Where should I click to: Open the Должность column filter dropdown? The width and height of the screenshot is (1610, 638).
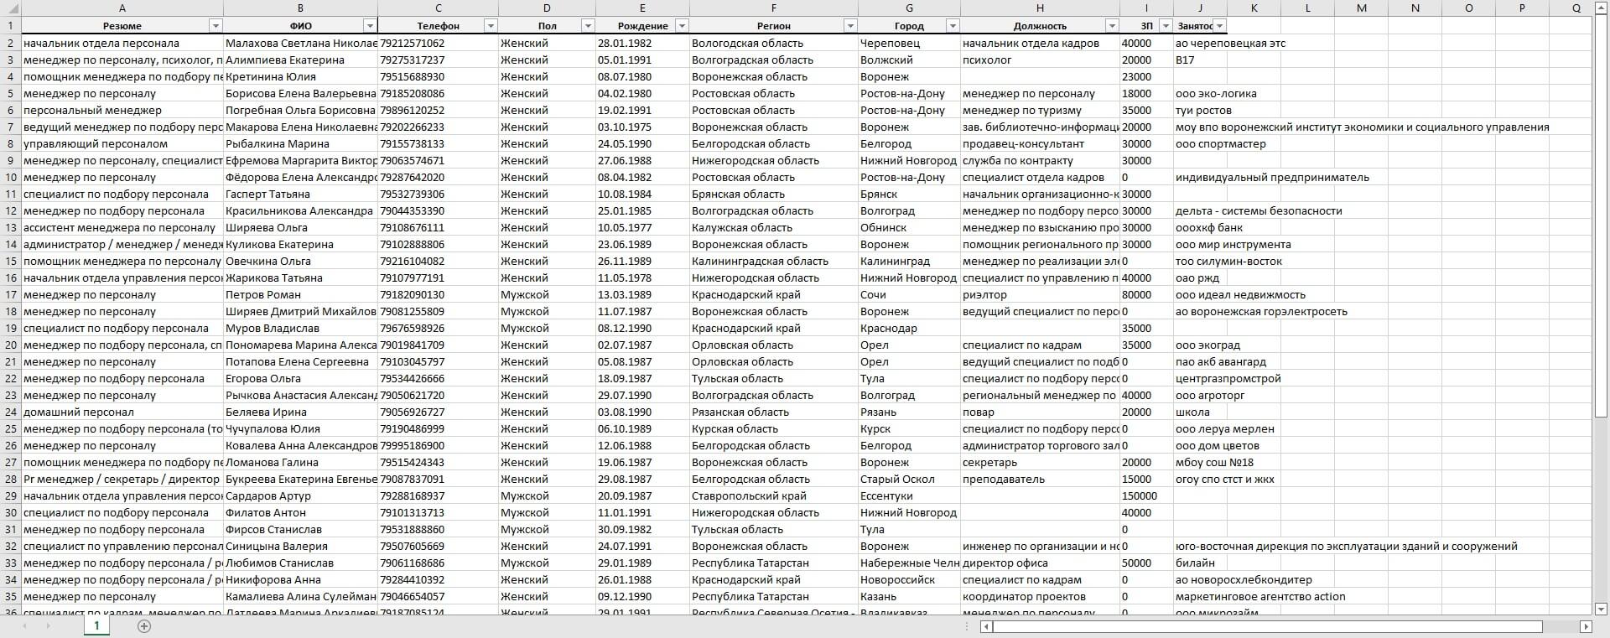(1112, 26)
